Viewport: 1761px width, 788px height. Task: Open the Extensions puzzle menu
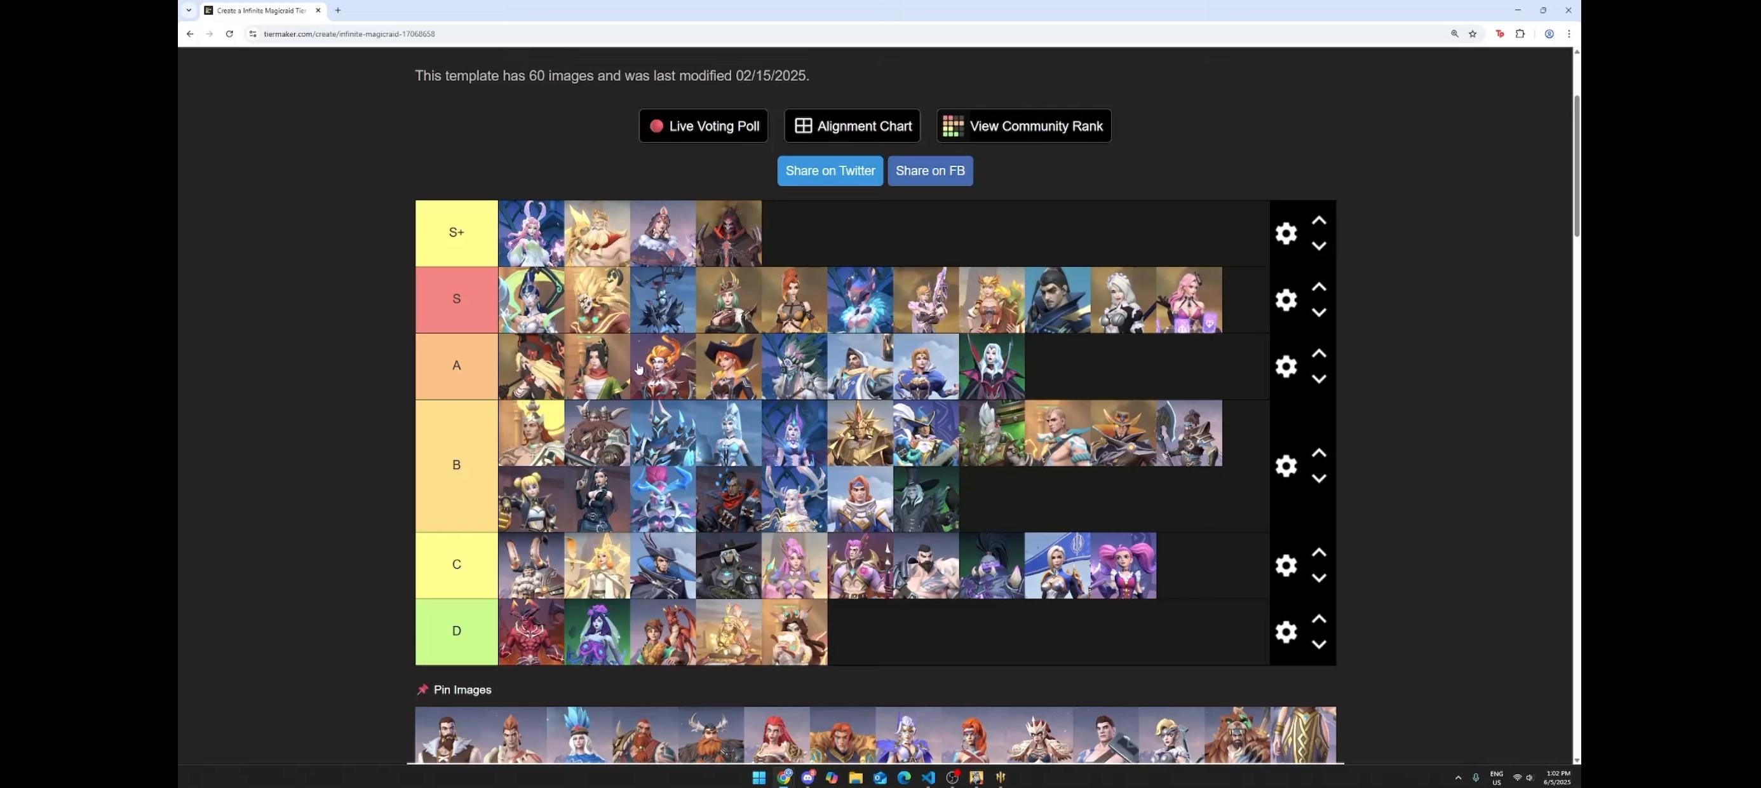(1520, 34)
